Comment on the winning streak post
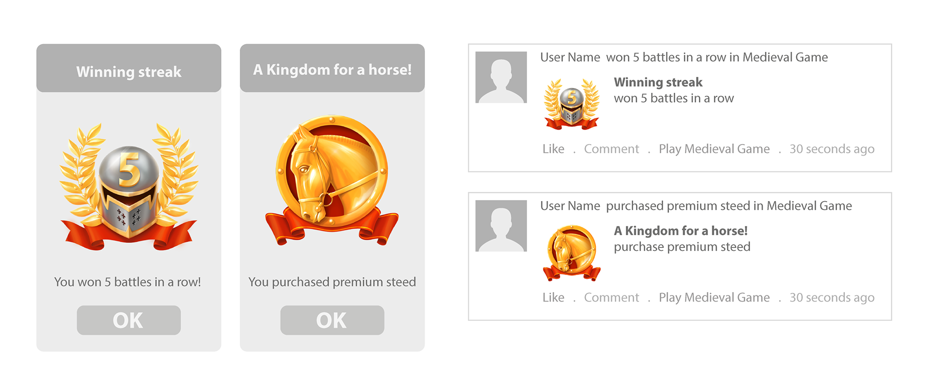 [x=611, y=149]
